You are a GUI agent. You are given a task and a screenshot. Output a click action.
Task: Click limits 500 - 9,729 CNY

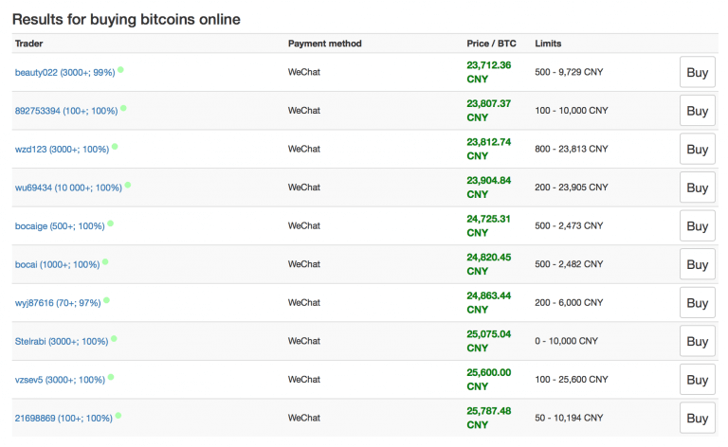[x=569, y=72]
